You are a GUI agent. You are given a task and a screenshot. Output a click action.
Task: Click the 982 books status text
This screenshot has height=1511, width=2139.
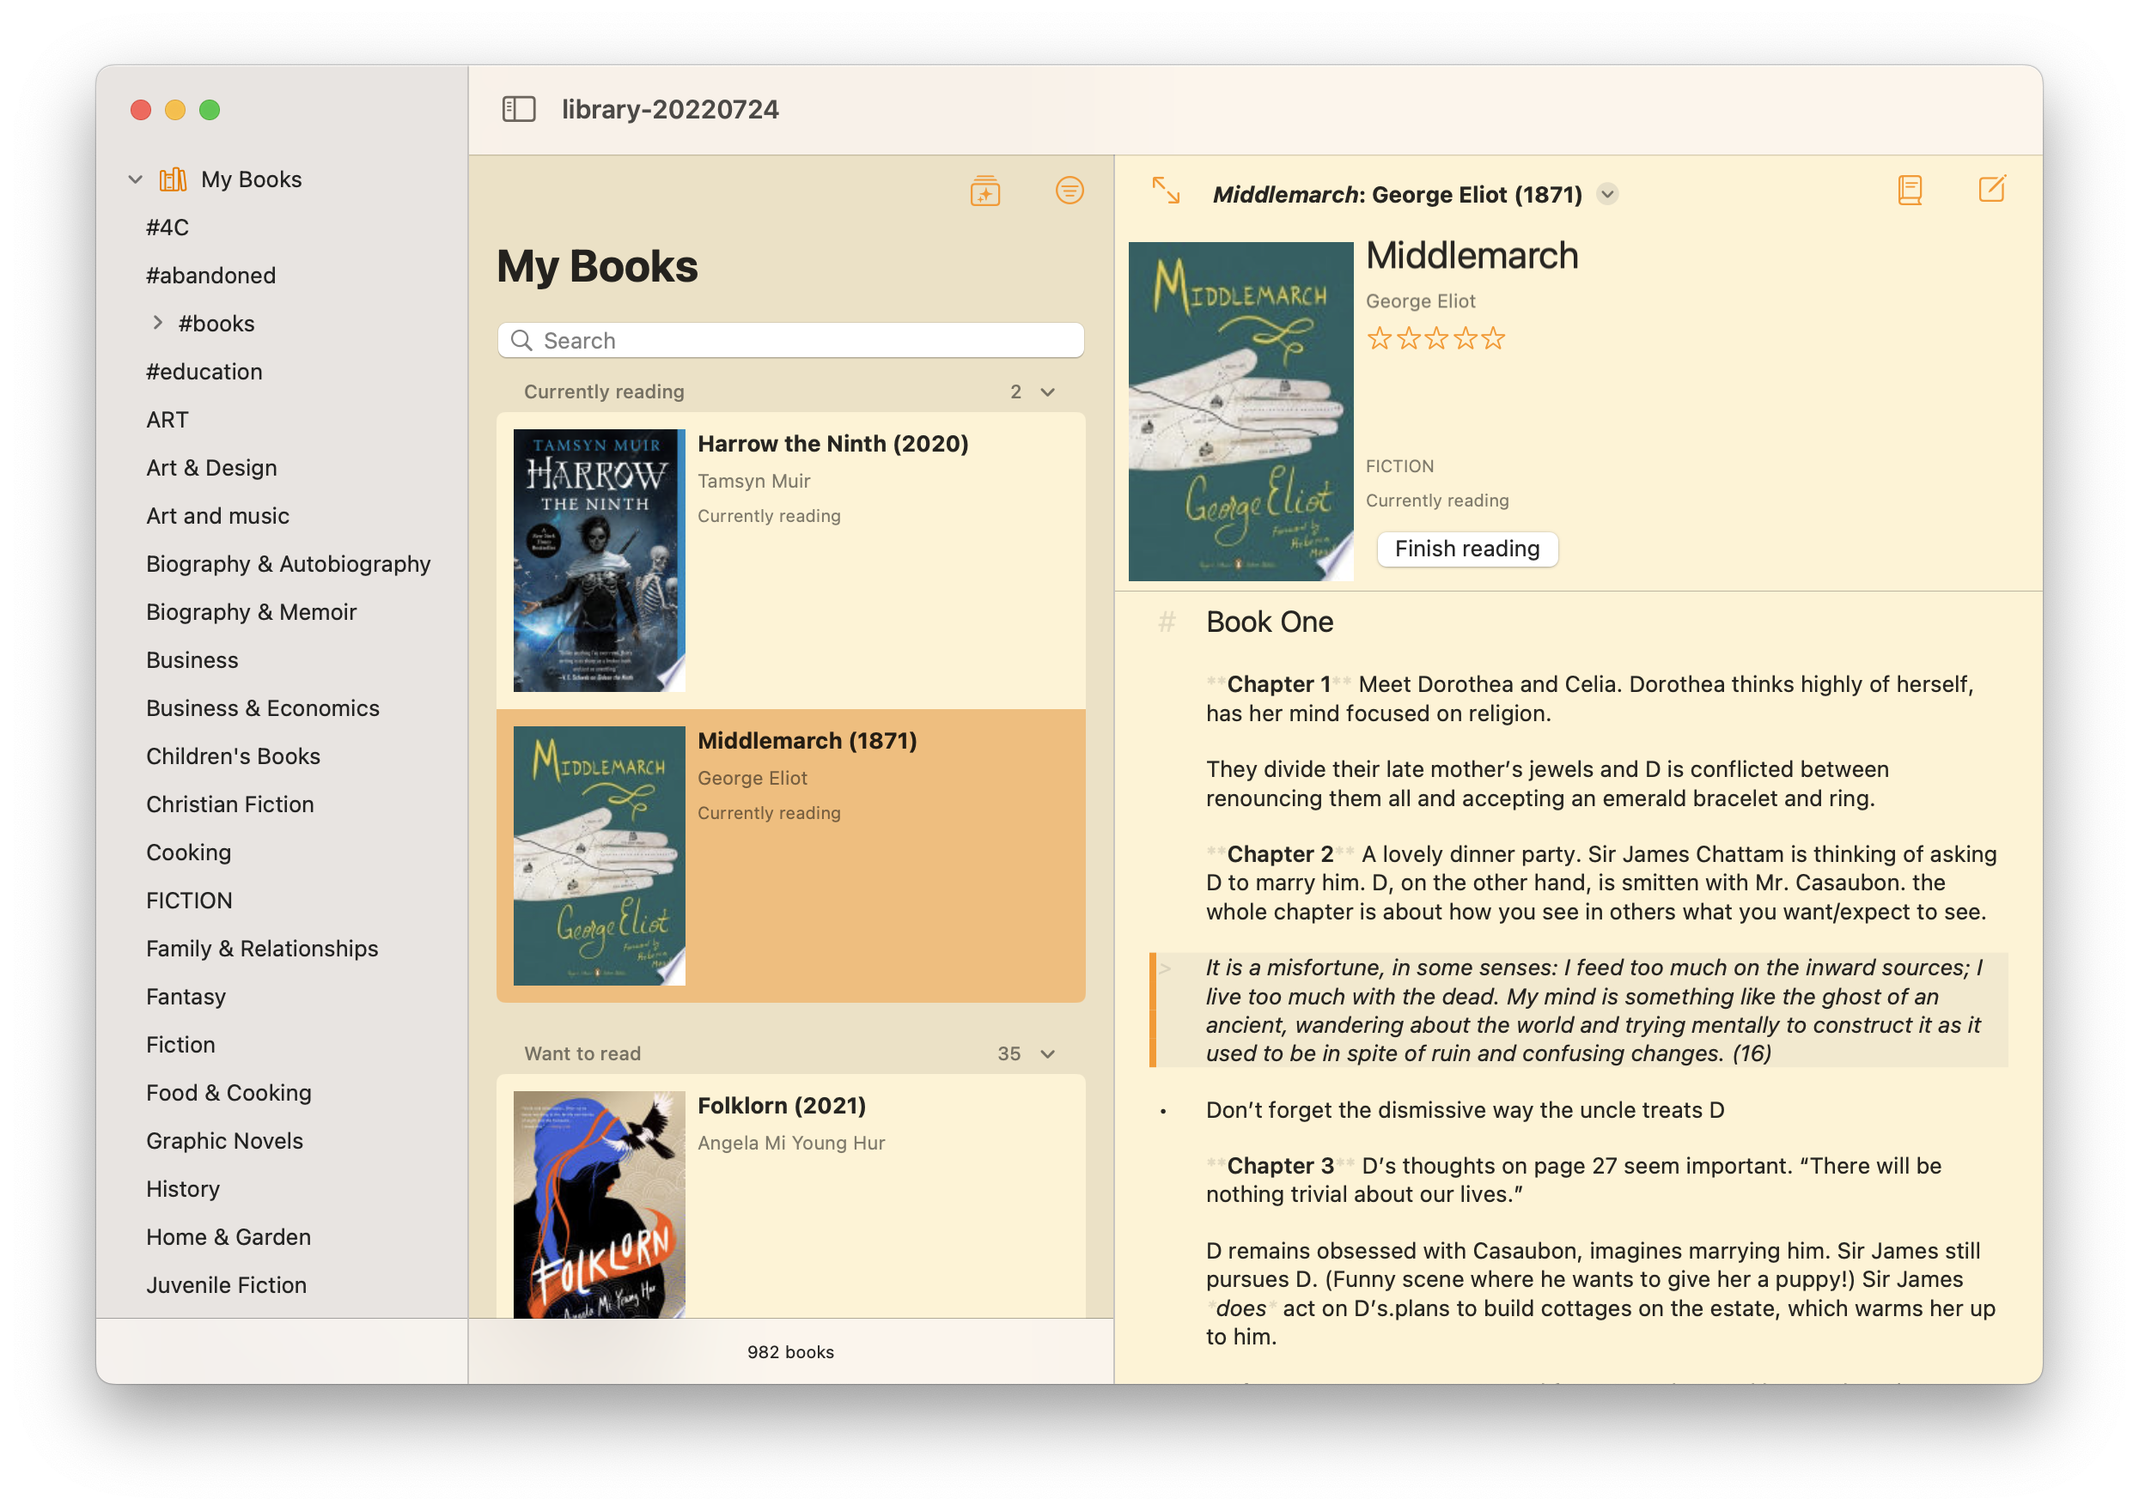pyautogui.click(x=790, y=1352)
